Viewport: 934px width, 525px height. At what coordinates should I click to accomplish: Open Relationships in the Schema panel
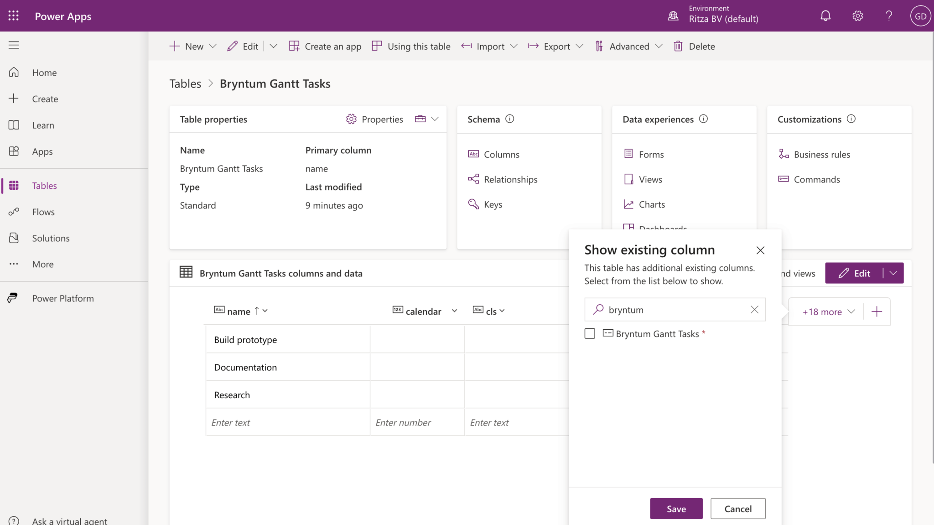click(x=510, y=179)
